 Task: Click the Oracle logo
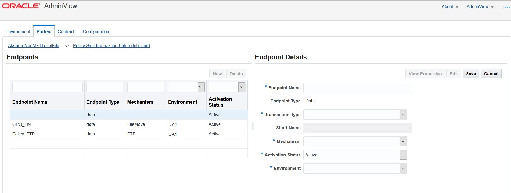(21, 6)
